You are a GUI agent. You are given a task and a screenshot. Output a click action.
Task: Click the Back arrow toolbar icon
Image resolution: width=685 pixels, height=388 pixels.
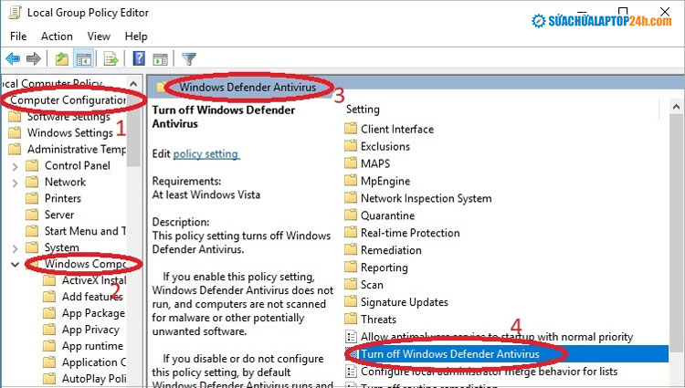tap(14, 59)
